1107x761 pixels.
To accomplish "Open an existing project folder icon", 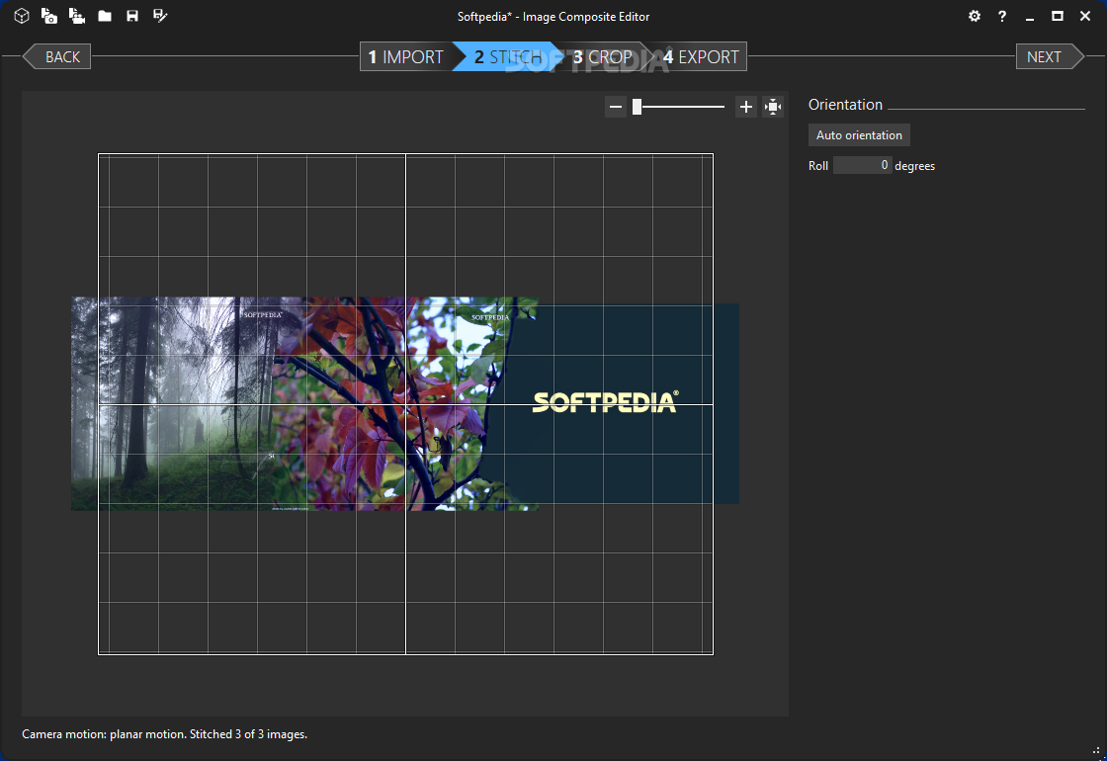I will pos(105,16).
